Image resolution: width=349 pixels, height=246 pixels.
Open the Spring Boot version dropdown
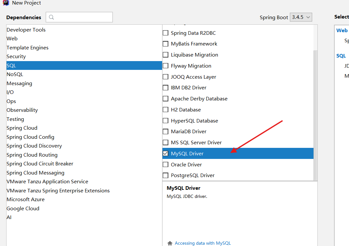pyautogui.click(x=301, y=17)
